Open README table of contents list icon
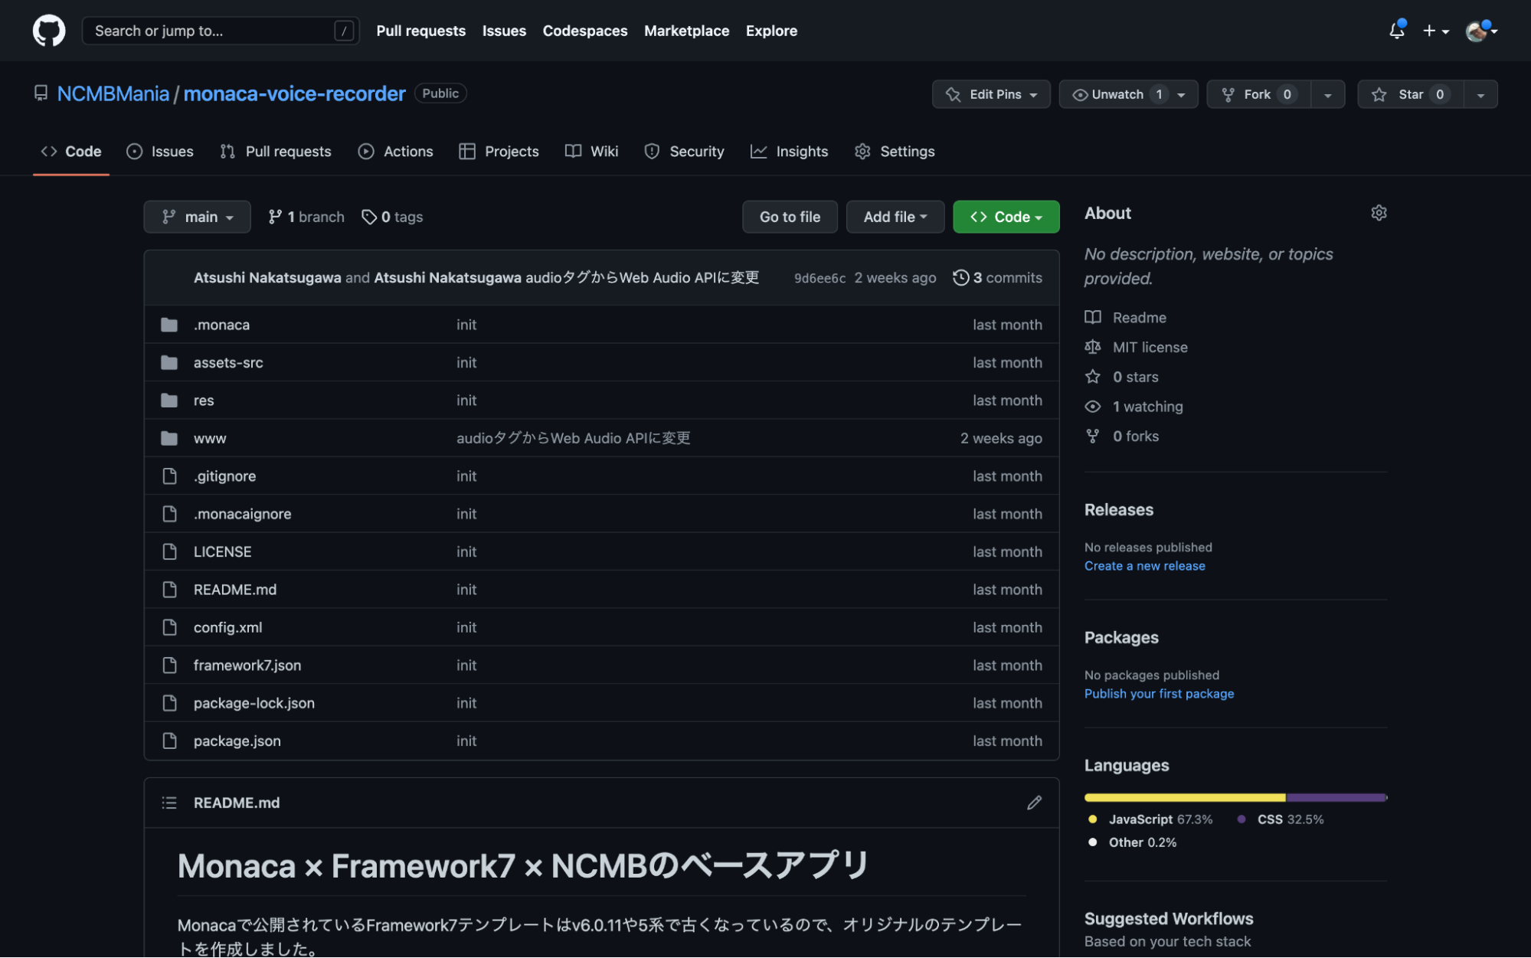Viewport: 1531px width, 958px height. pyautogui.click(x=169, y=803)
